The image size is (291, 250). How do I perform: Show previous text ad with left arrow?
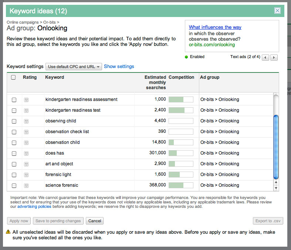265,58
